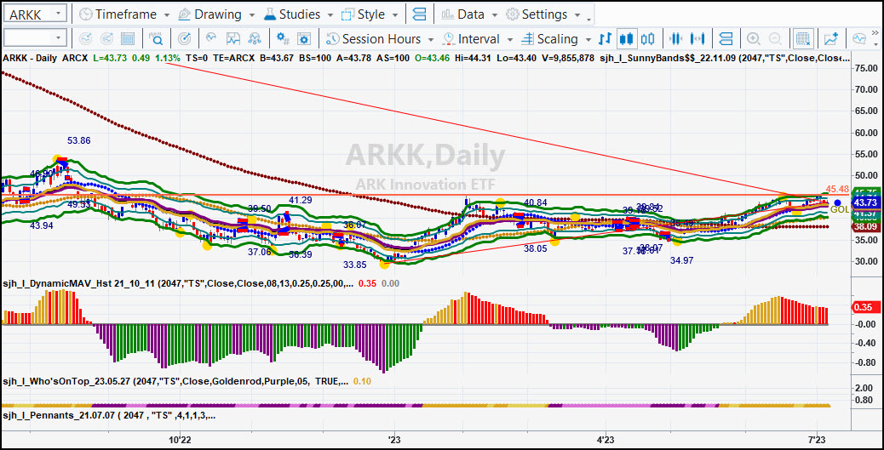Screen dimensions: 884x450
Task: Click the Interval clock icon
Action: pyautogui.click(x=450, y=39)
